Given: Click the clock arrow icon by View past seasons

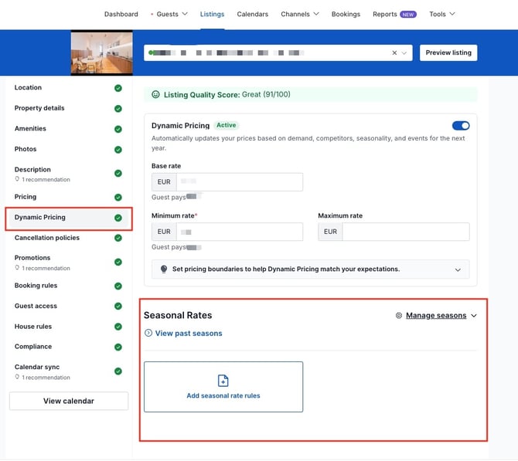Looking at the screenshot, I should point(148,333).
